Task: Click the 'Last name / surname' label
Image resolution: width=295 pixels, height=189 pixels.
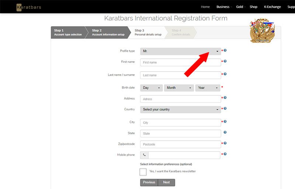Action: point(121,75)
